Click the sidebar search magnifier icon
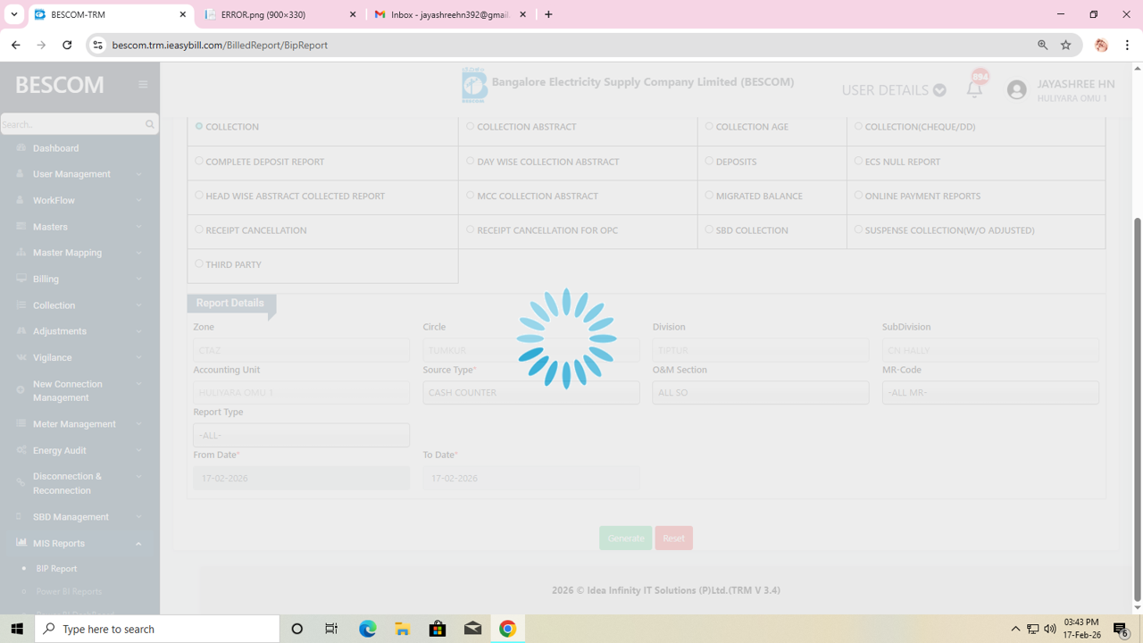1143x643 pixels. coord(149,124)
